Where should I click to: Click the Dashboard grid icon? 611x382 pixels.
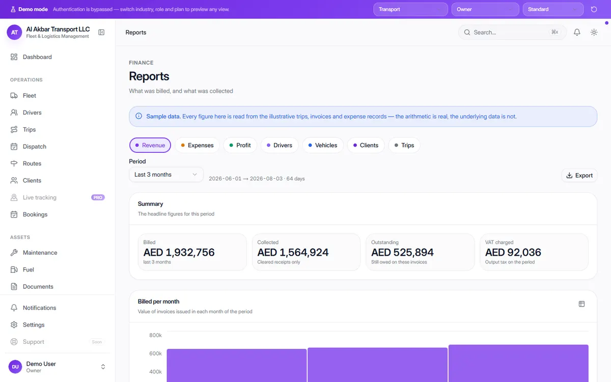[14, 57]
